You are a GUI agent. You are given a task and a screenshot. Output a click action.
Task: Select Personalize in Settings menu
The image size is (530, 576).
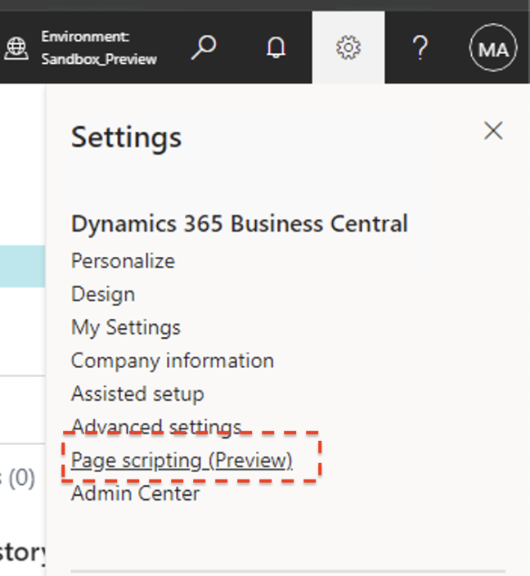tap(123, 261)
